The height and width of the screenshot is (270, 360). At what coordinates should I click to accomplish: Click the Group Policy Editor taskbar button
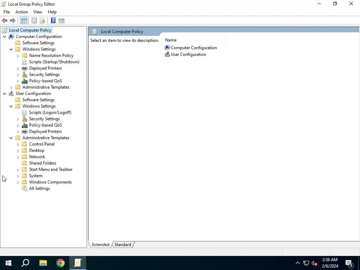[x=78, y=263]
